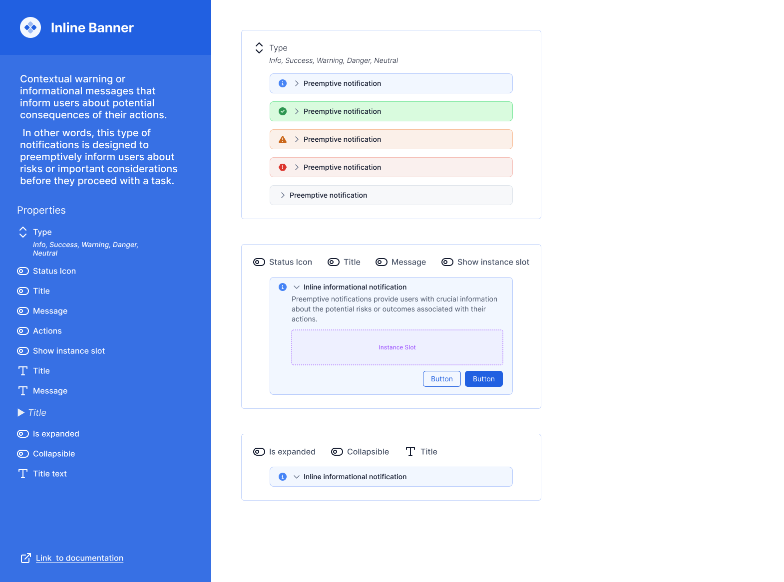Toggle Show instance slot in sidebar
Screen dimensions: 784x582
(23, 351)
